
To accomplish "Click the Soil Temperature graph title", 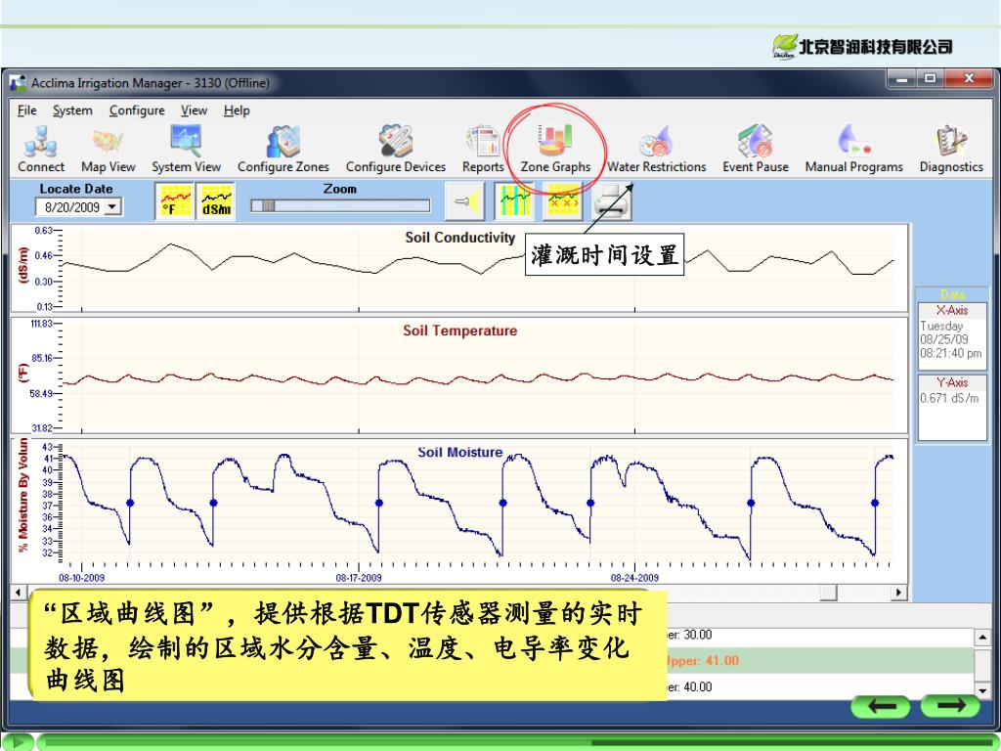I will point(459,331).
